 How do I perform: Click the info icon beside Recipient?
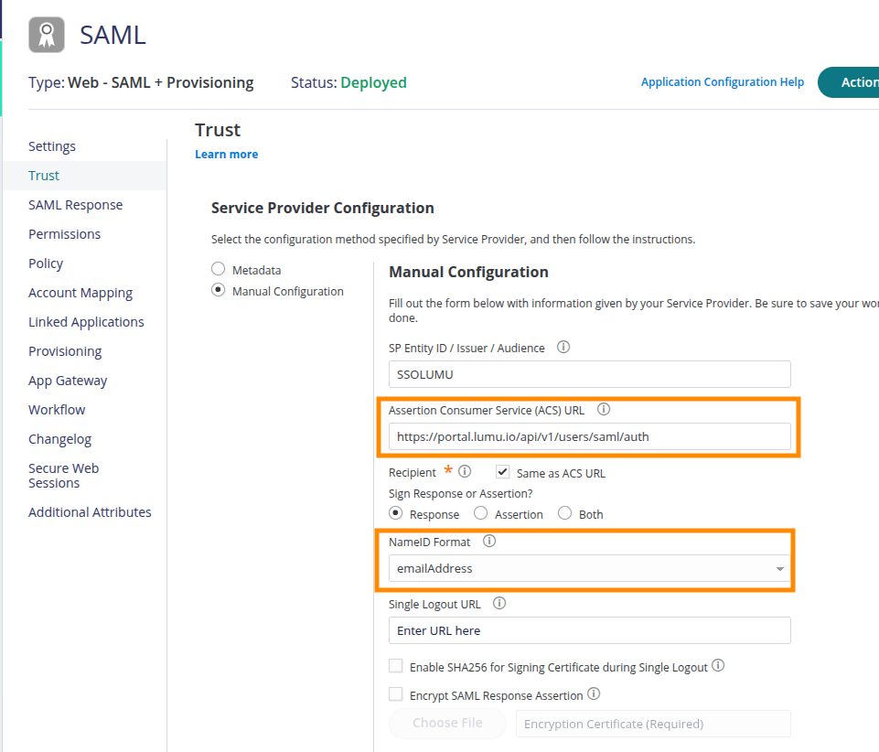click(465, 472)
